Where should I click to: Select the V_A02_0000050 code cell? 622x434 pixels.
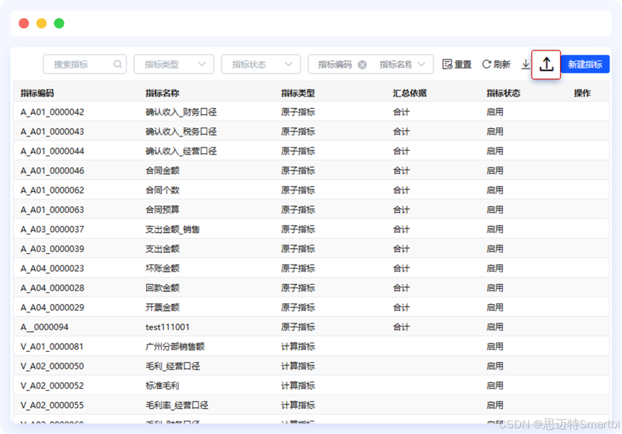[x=52, y=366]
